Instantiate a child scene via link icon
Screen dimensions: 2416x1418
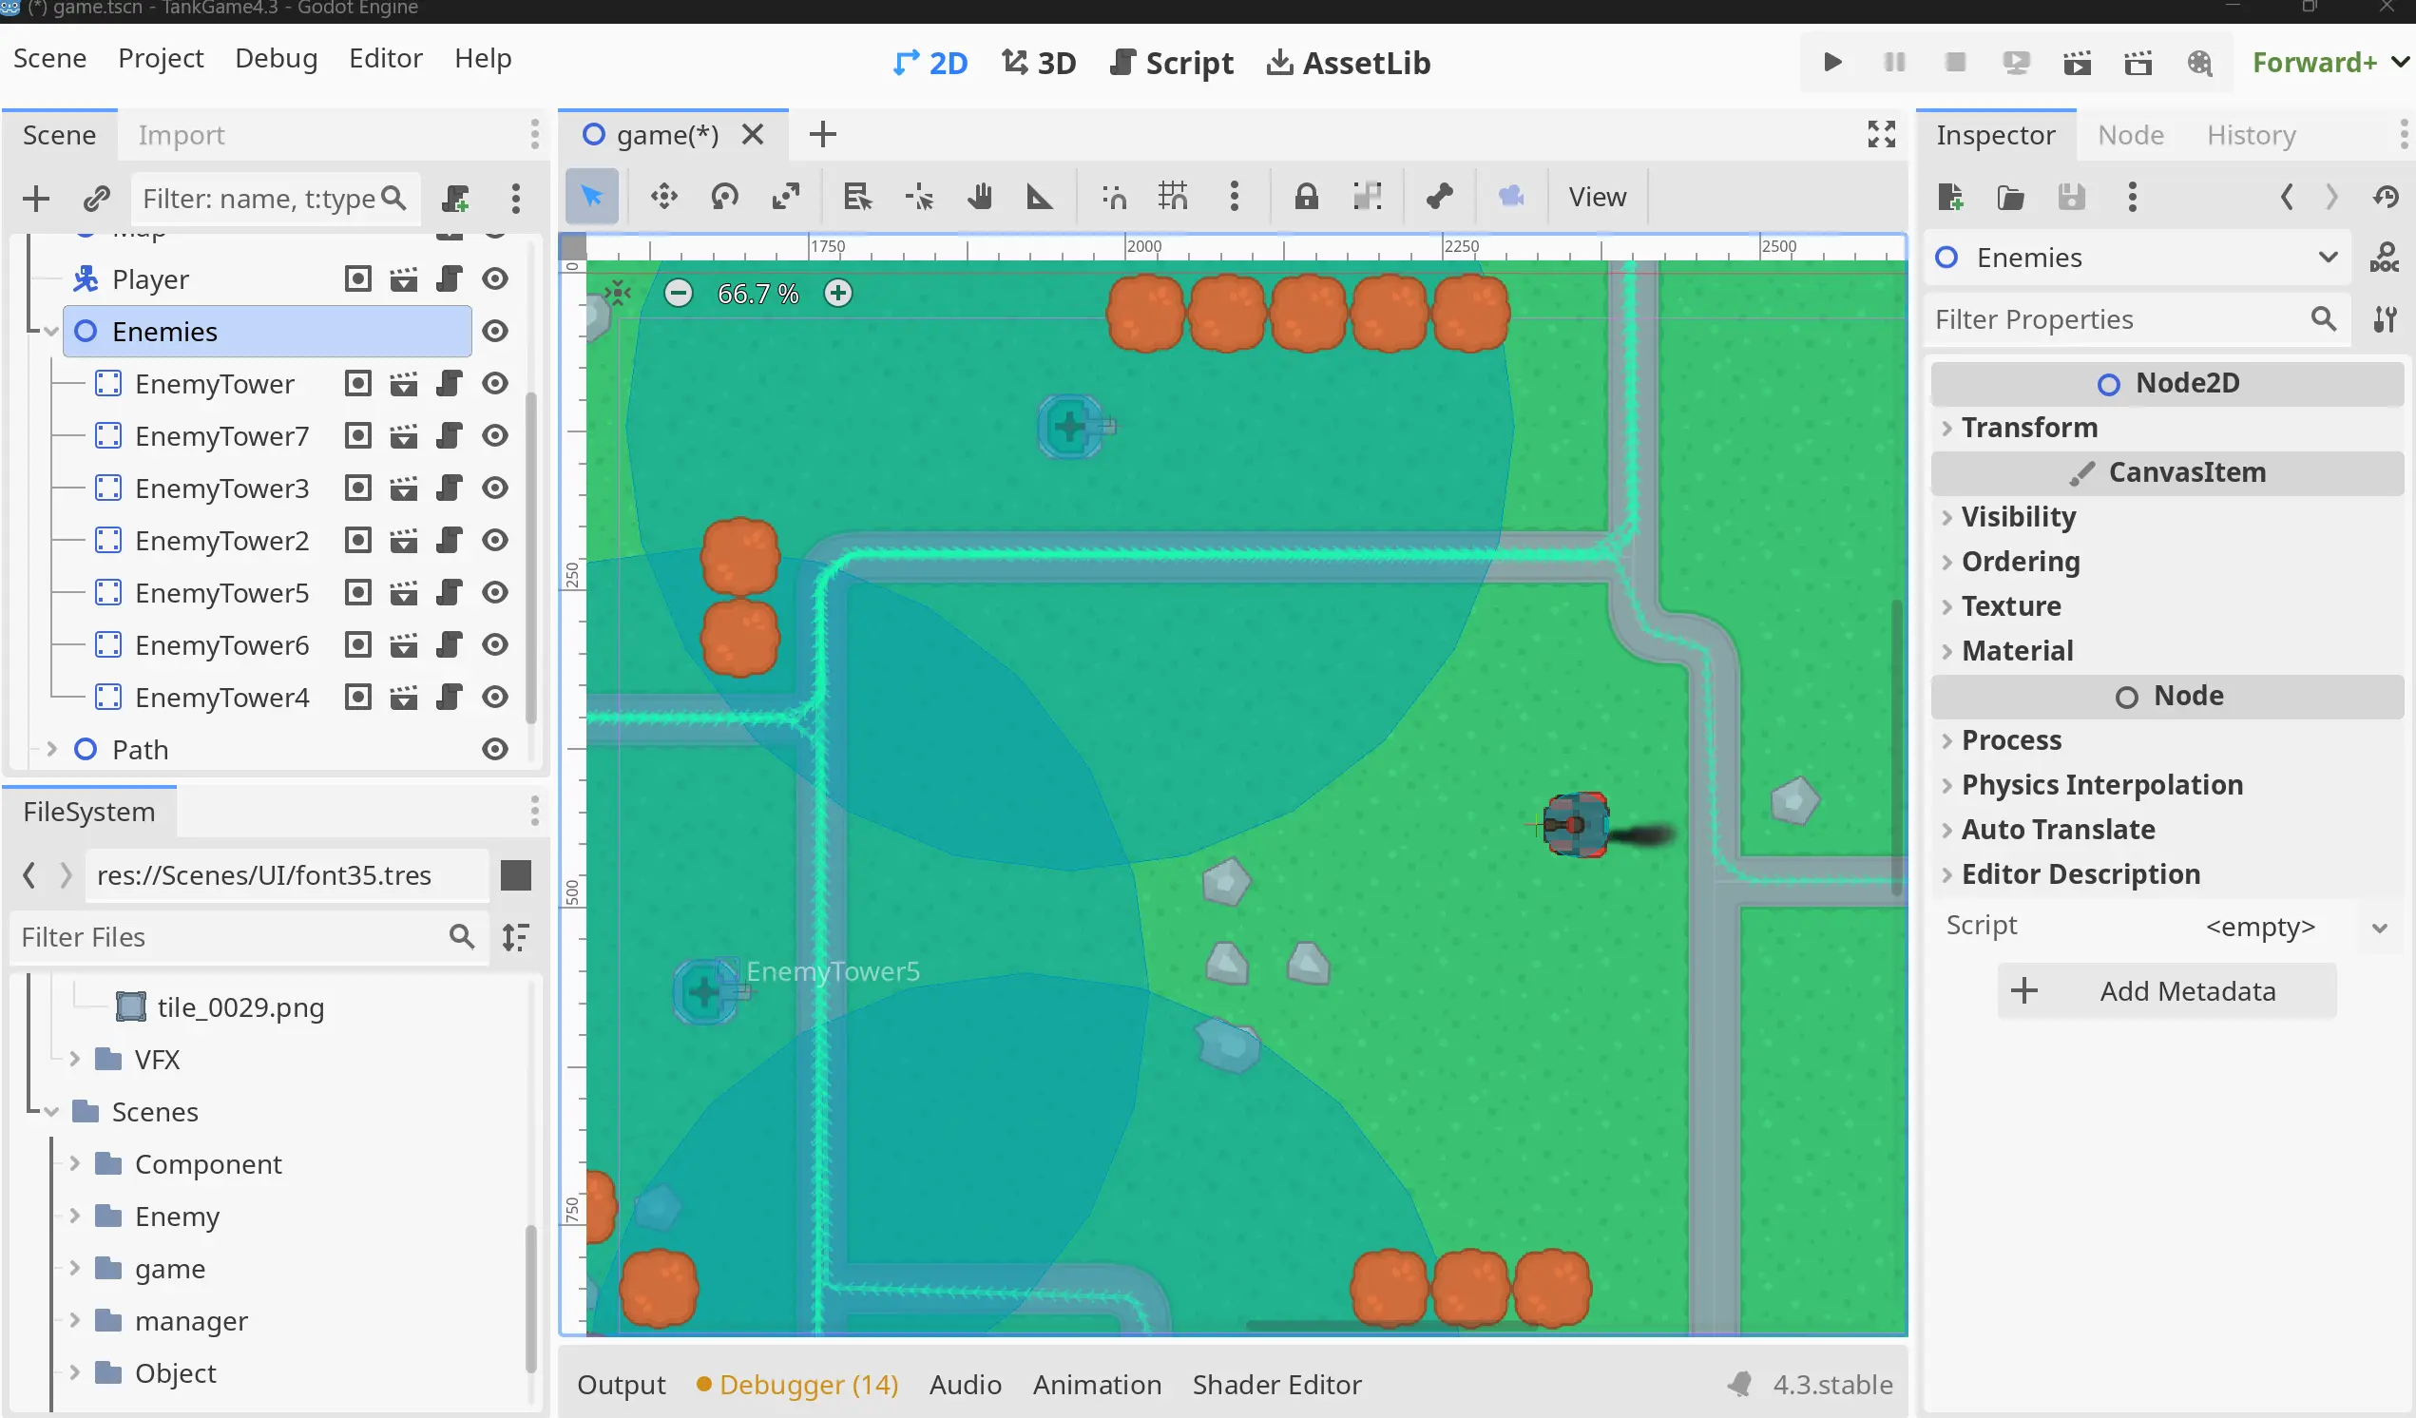click(x=96, y=199)
